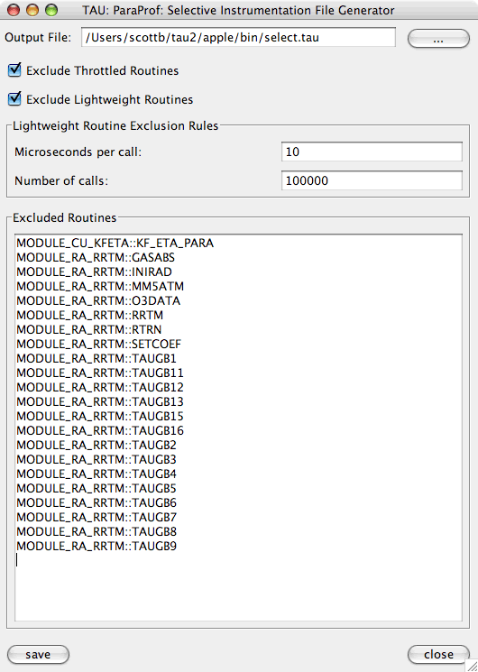Select line MODULE_RA_RRTM::TAUGB13

coord(100,401)
